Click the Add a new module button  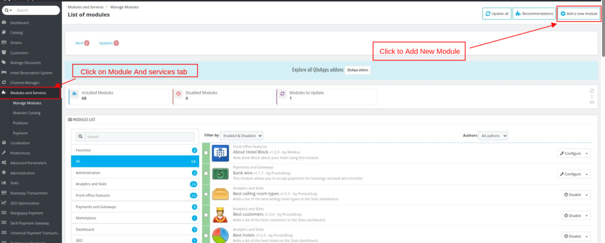tap(579, 13)
